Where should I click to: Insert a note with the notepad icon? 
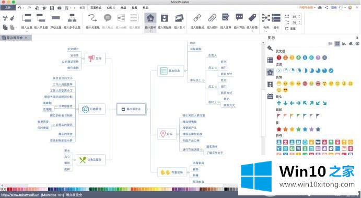(226, 21)
